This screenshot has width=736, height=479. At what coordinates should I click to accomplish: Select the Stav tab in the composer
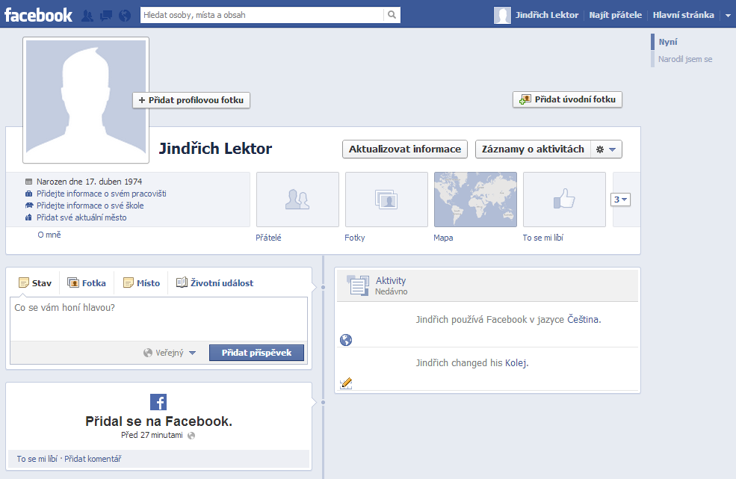tap(34, 283)
